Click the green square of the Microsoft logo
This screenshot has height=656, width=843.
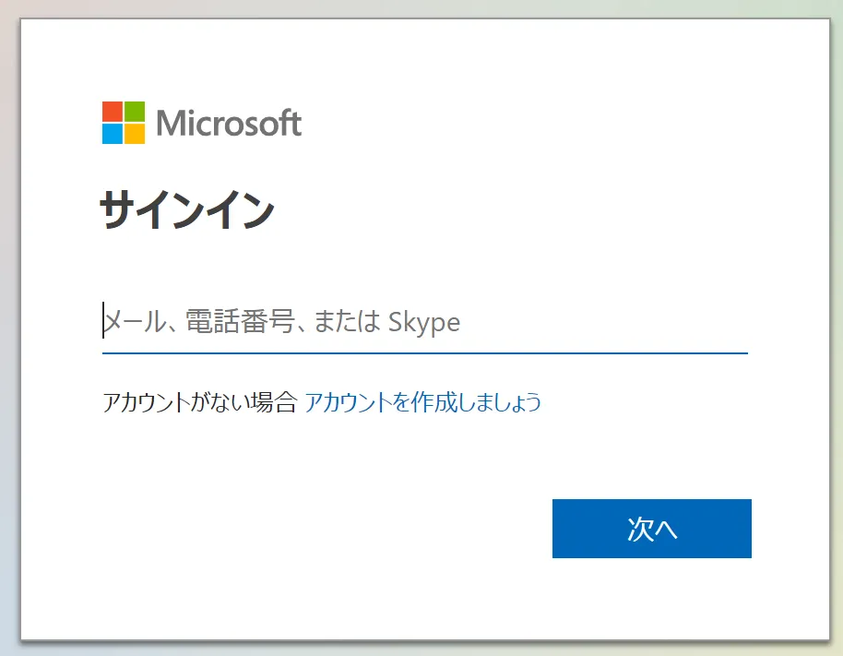[x=135, y=112]
